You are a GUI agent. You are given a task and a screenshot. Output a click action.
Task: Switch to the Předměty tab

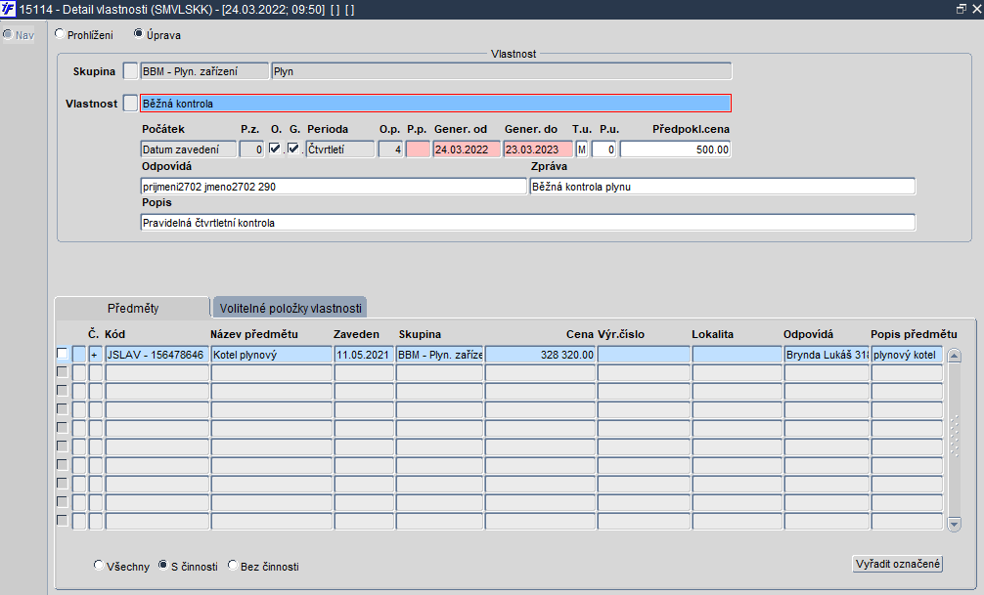tap(132, 308)
